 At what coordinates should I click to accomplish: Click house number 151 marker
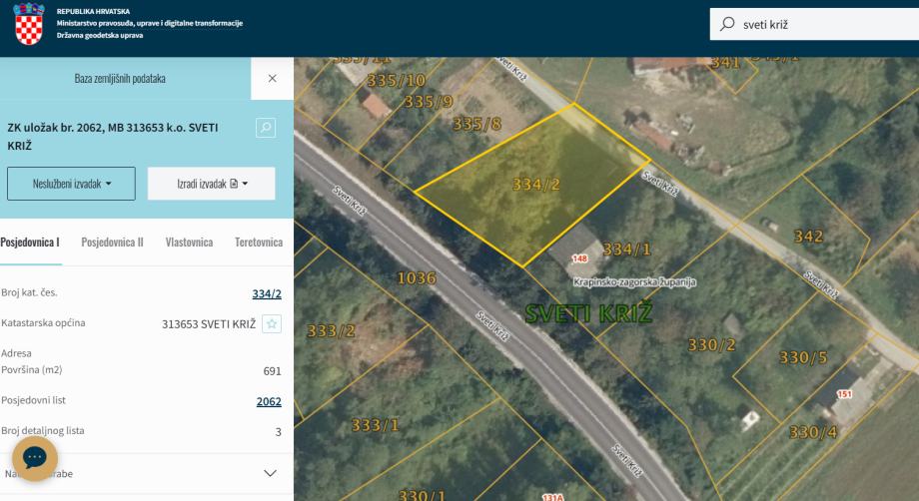pyautogui.click(x=844, y=394)
